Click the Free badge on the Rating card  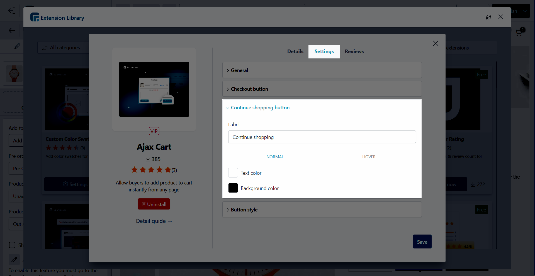pyautogui.click(x=481, y=75)
